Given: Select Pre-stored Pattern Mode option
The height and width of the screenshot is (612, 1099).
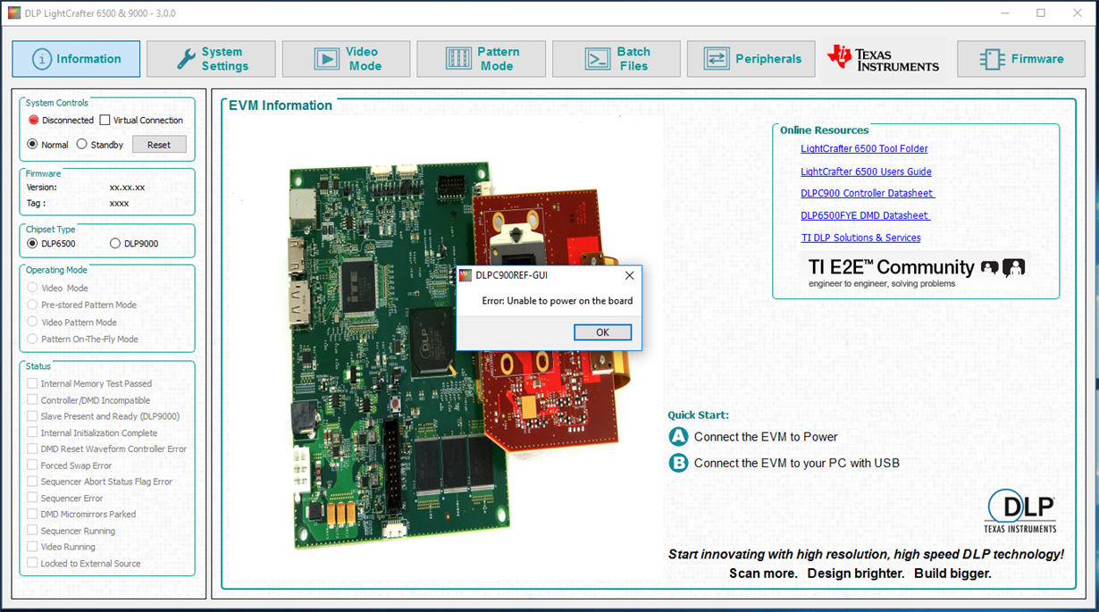Looking at the screenshot, I should pyautogui.click(x=33, y=305).
